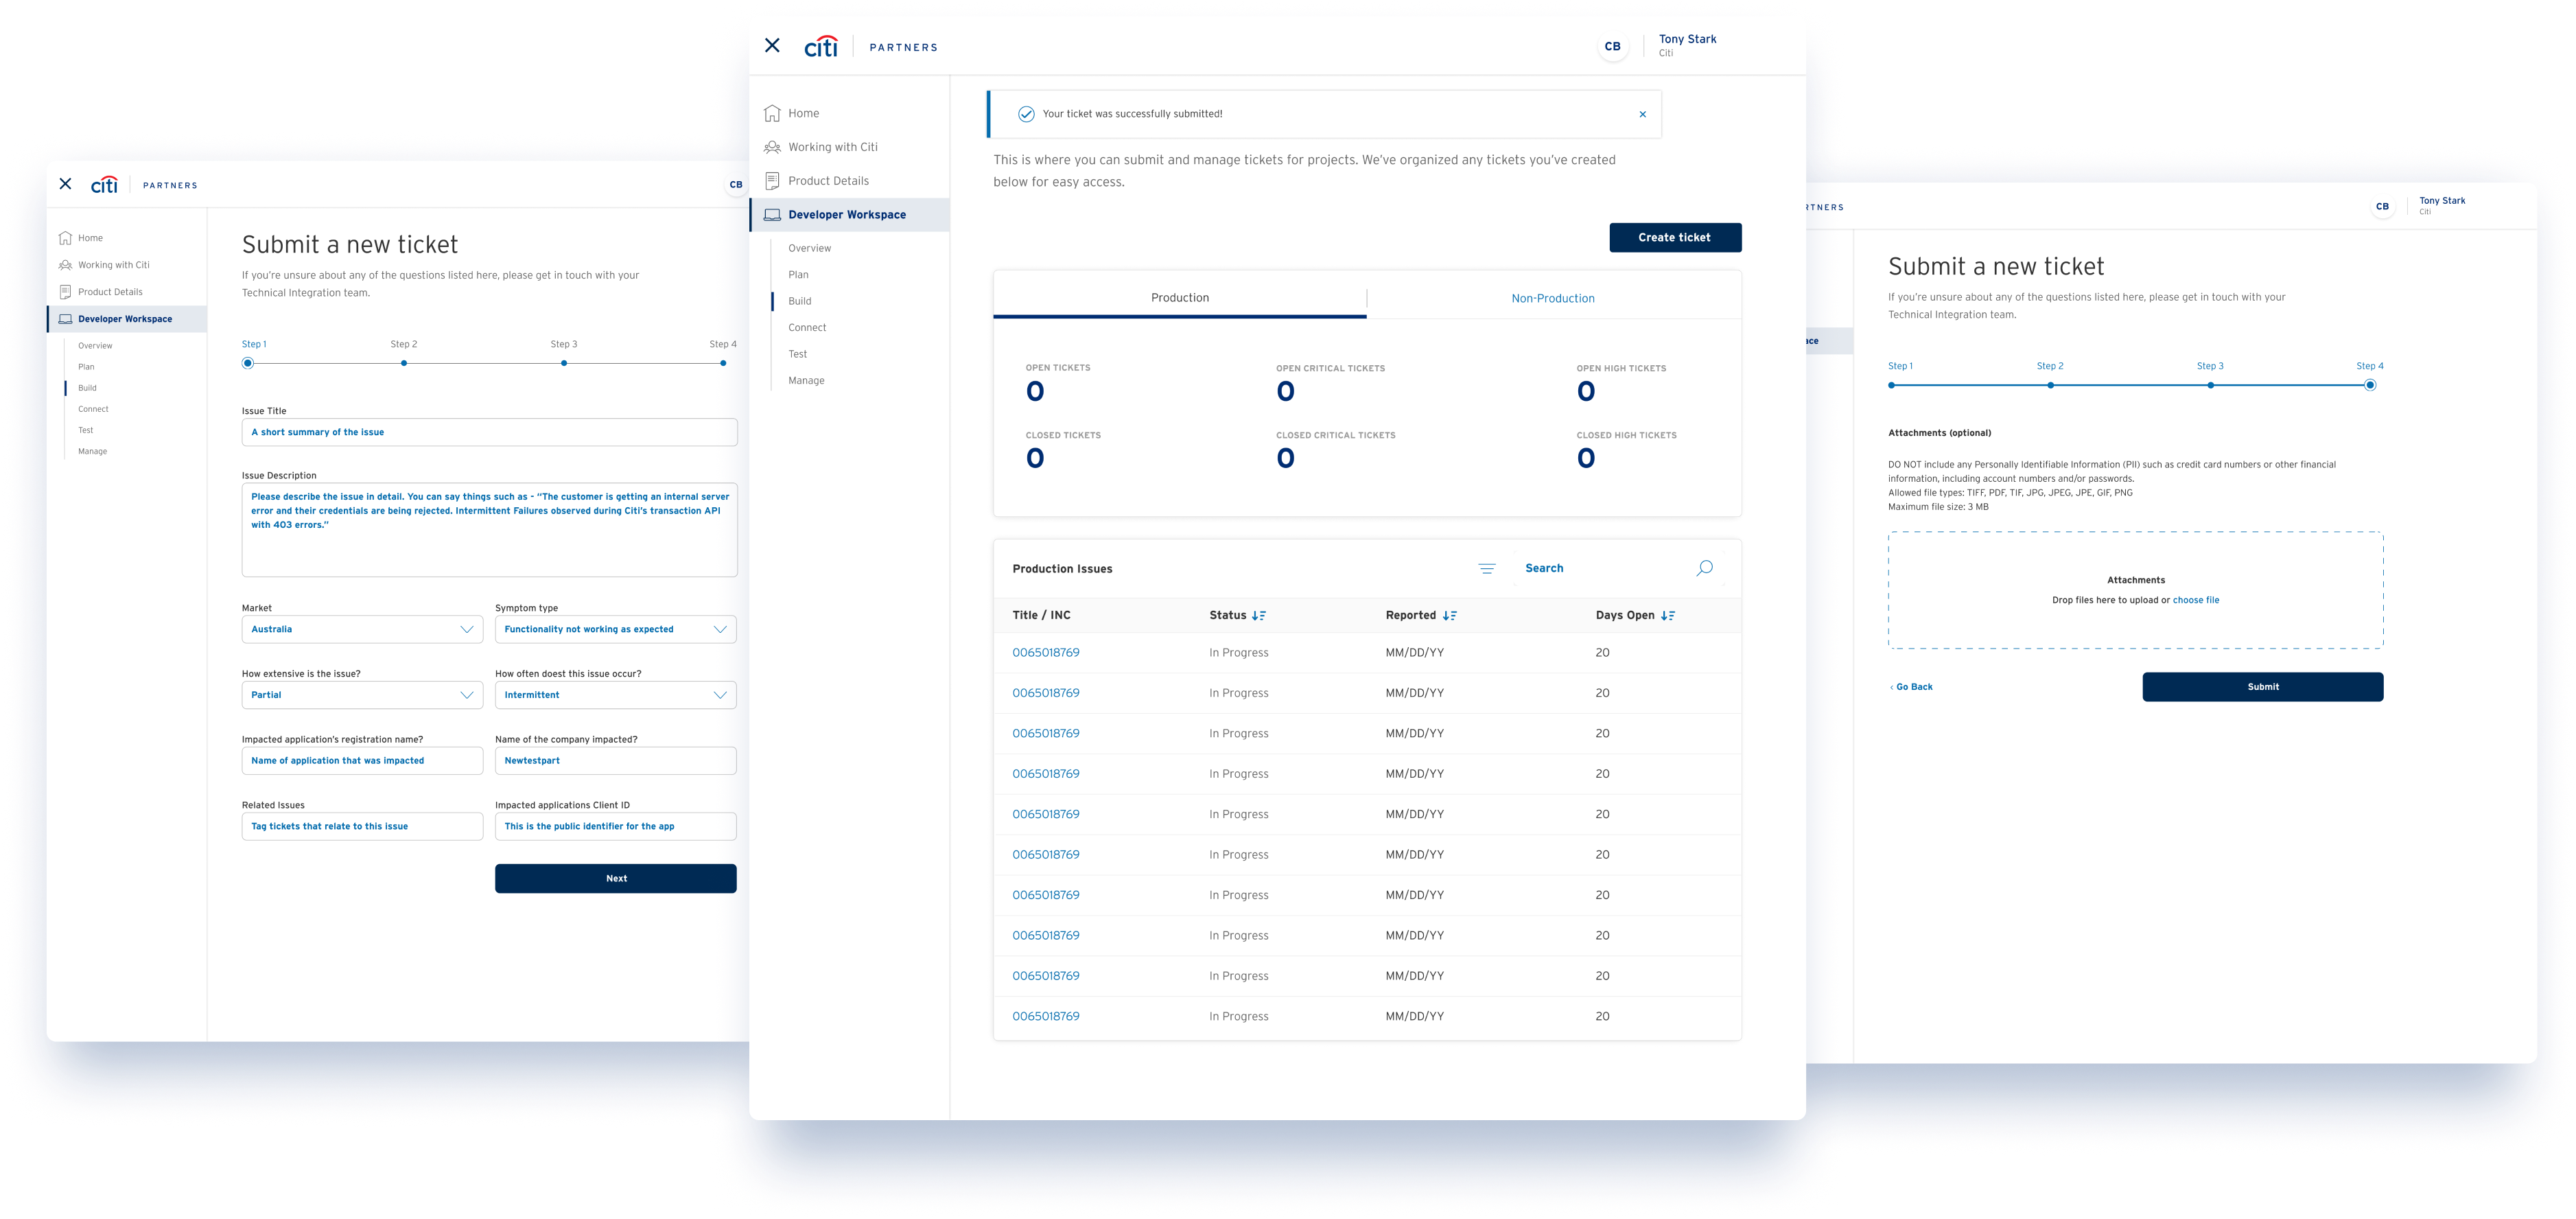
Task: Expand the Symptom type dropdown
Action: click(615, 629)
